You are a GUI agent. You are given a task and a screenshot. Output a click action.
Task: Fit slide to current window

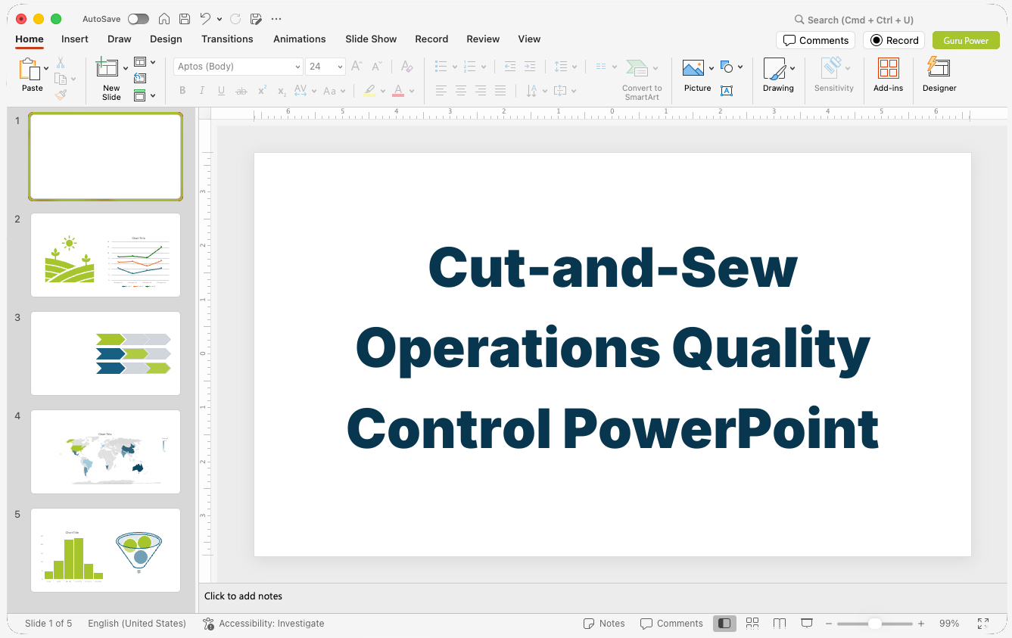[x=983, y=624]
